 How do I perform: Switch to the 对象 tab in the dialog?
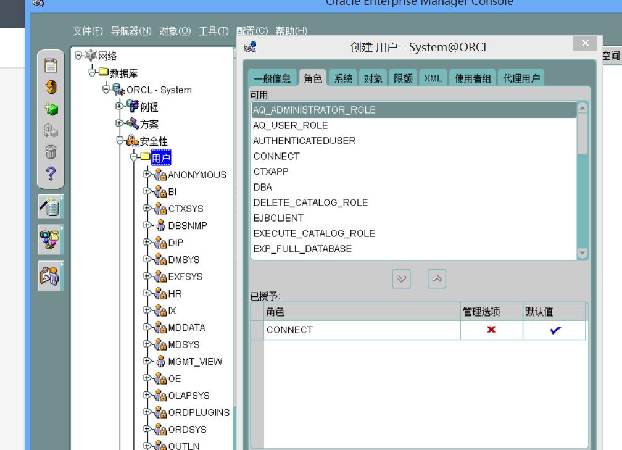tap(373, 78)
